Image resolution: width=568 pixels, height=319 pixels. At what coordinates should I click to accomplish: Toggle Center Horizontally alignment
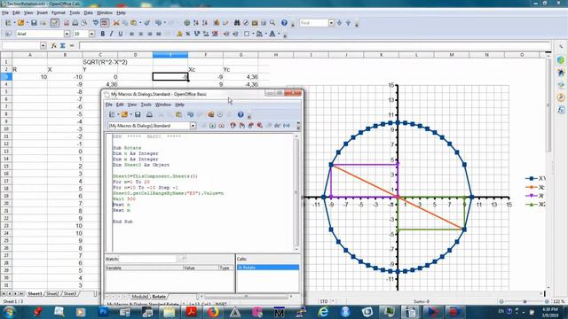pos(141,34)
